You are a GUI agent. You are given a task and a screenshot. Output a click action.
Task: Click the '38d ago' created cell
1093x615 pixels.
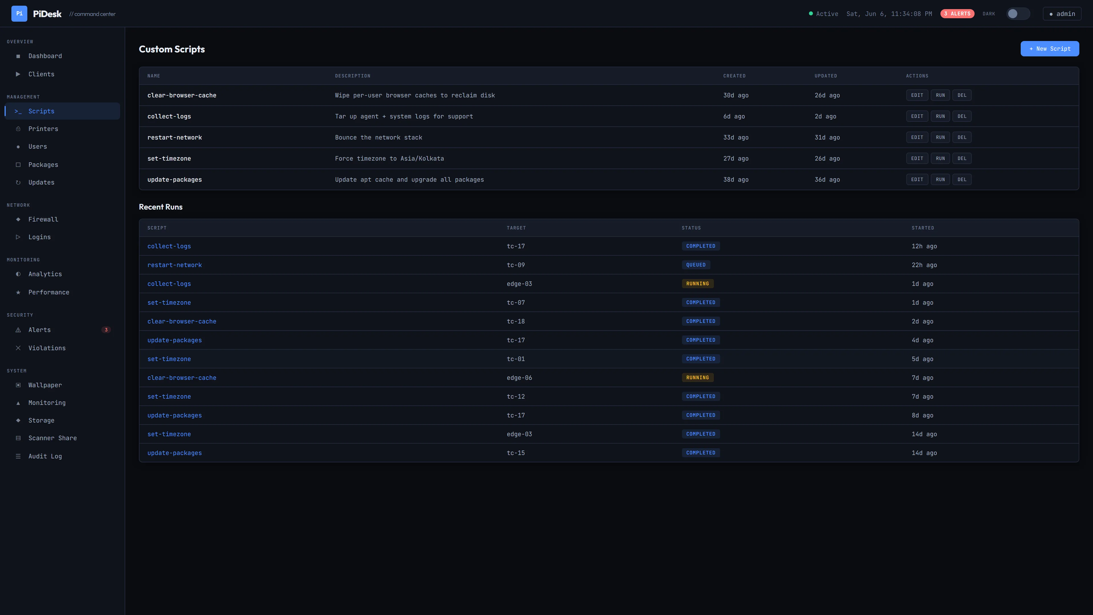[x=736, y=180]
